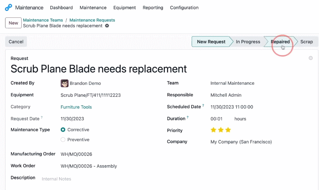Screen dimensions: 319x190
Task: Select the Preventive maintenance type
Action: pos(63,140)
